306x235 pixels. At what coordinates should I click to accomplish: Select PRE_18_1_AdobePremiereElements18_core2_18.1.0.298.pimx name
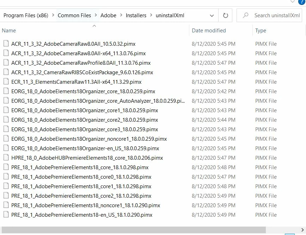(x=81, y=196)
